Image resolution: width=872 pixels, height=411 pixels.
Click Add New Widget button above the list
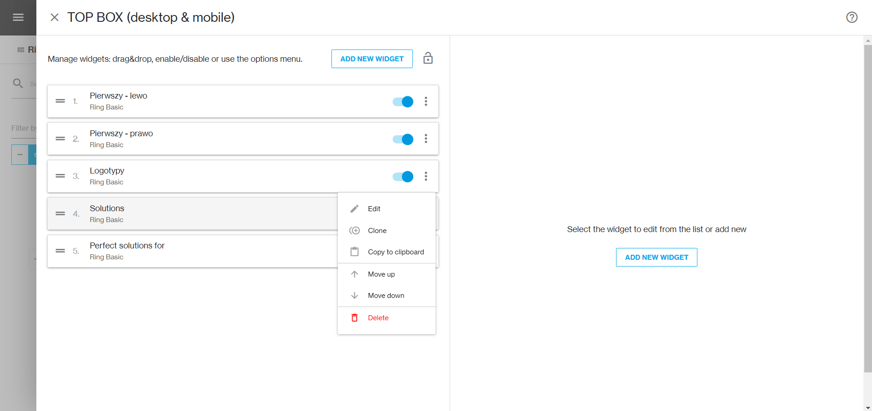click(x=372, y=59)
